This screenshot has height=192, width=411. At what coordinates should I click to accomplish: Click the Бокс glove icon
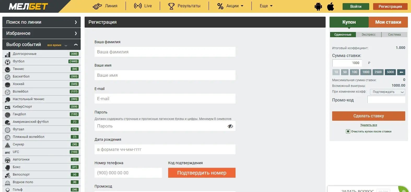[x=8, y=167]
